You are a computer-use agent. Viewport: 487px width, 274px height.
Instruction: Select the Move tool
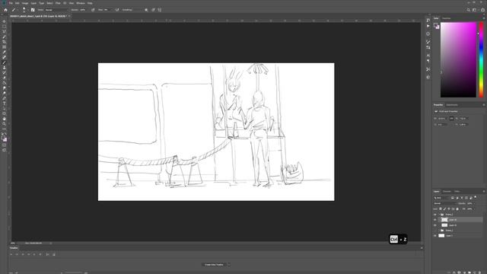(4, 21)
